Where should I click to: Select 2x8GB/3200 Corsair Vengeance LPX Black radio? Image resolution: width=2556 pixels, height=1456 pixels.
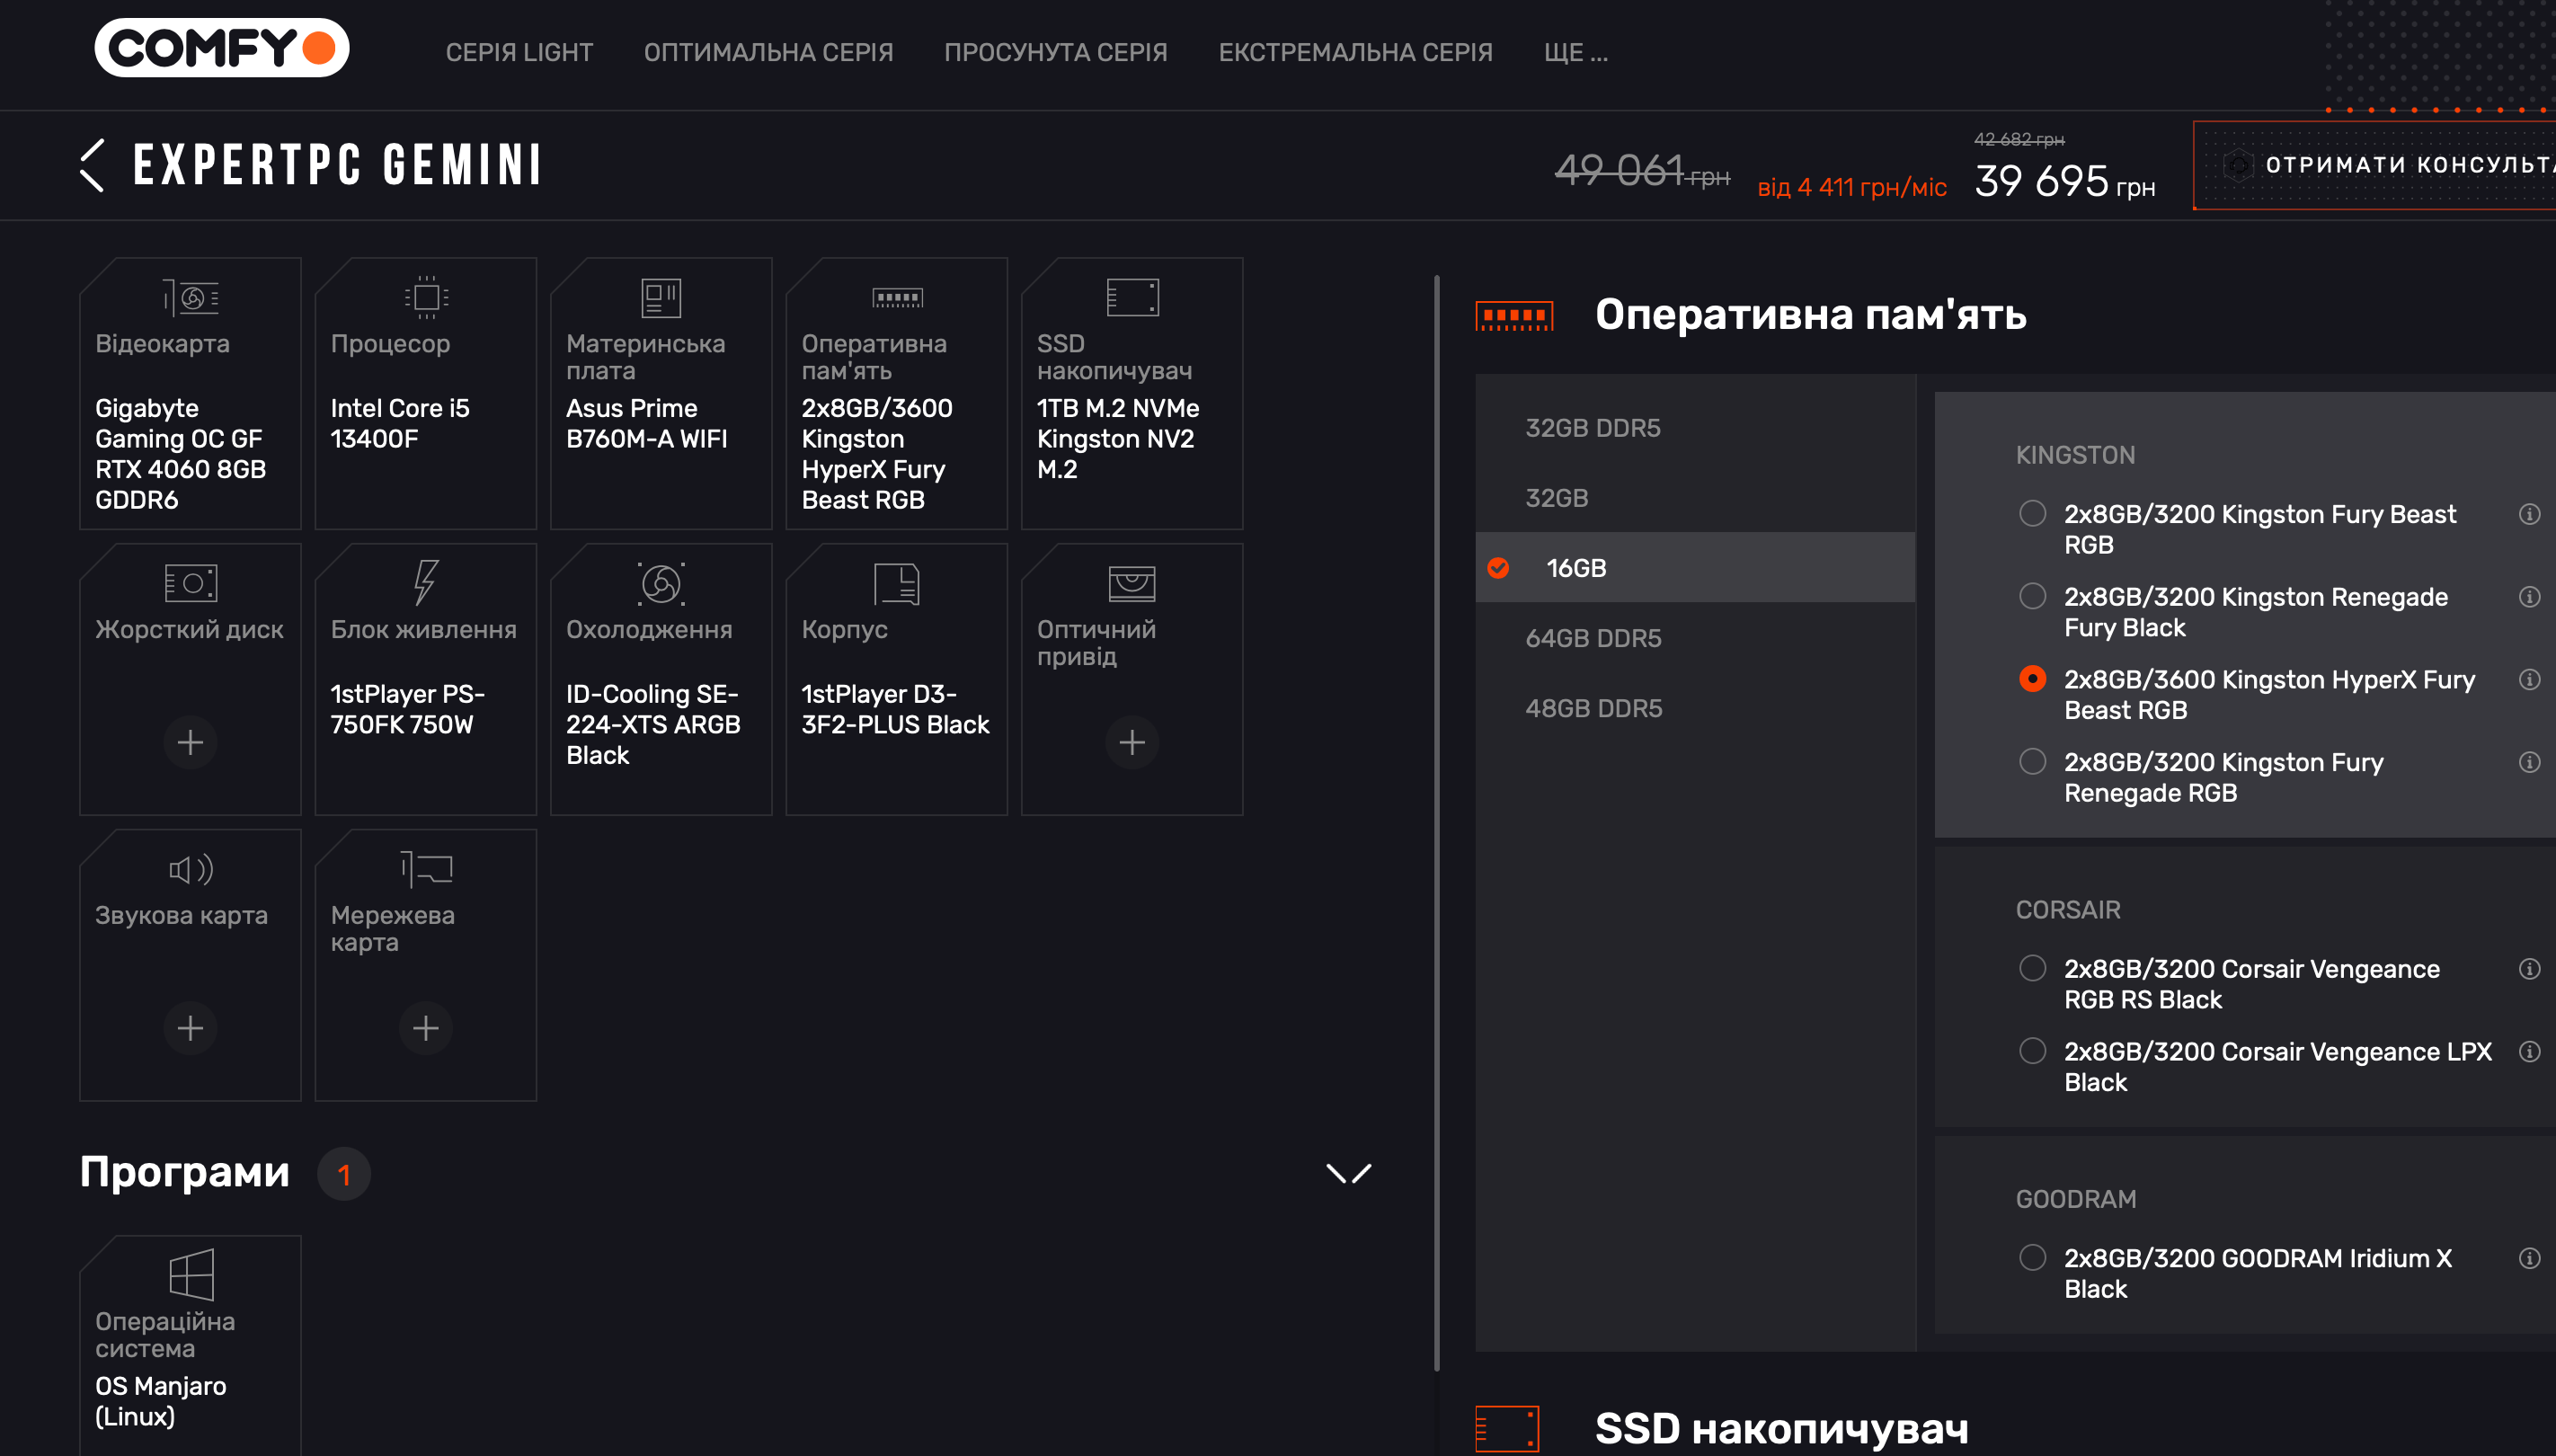[2032, 1051]
